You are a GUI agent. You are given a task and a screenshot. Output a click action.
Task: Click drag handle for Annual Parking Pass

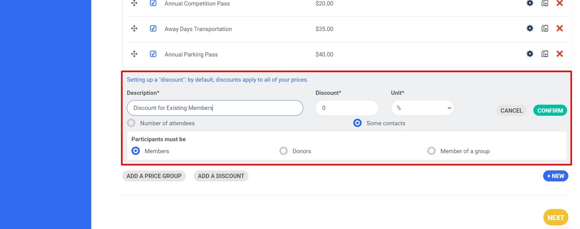tap(134, 54)
